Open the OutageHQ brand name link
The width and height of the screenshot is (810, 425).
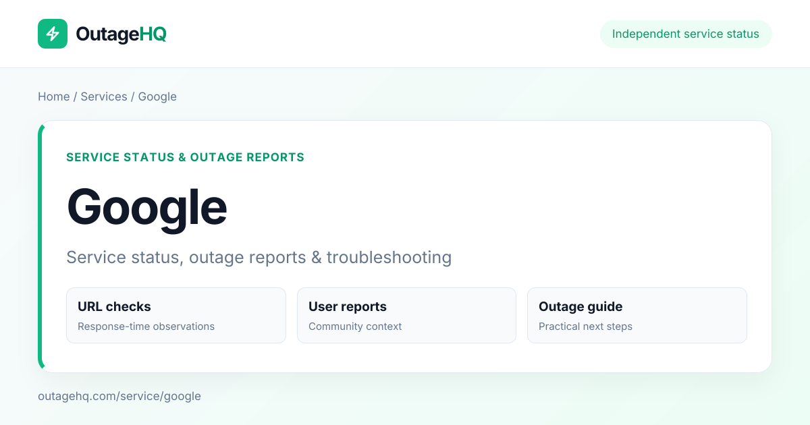(x=122, y=34)
